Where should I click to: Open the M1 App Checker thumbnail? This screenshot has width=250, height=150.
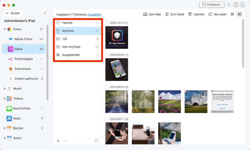[117, 37]
